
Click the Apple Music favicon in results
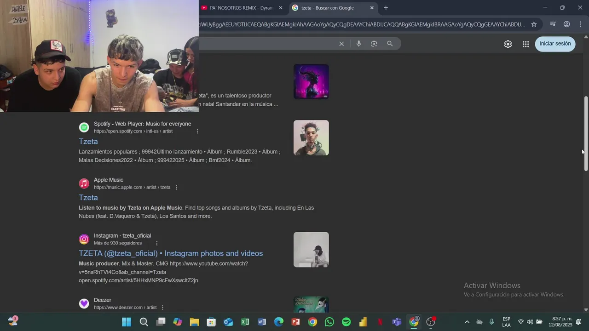click(x=84, y=183)
